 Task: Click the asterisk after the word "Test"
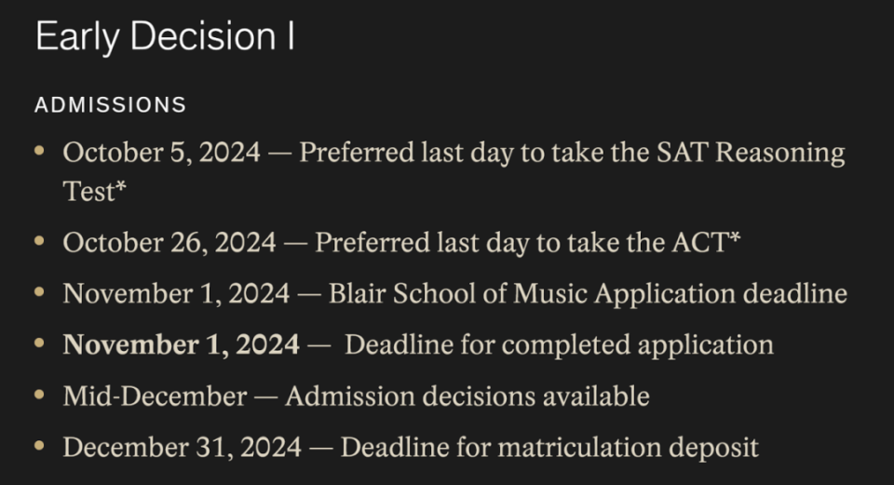121,191
